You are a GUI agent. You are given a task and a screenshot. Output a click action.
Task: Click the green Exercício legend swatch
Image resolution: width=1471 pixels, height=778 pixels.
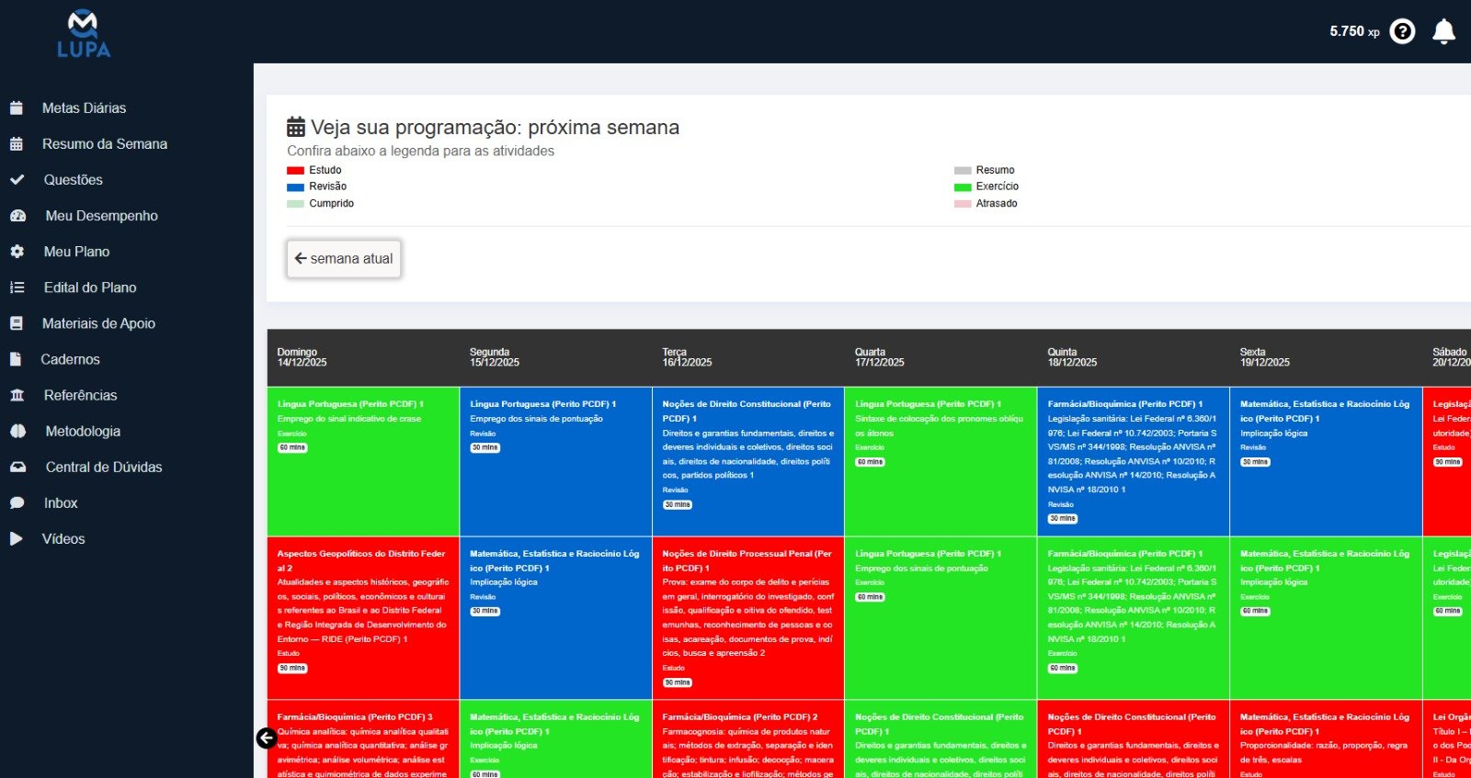pos(963,186)
